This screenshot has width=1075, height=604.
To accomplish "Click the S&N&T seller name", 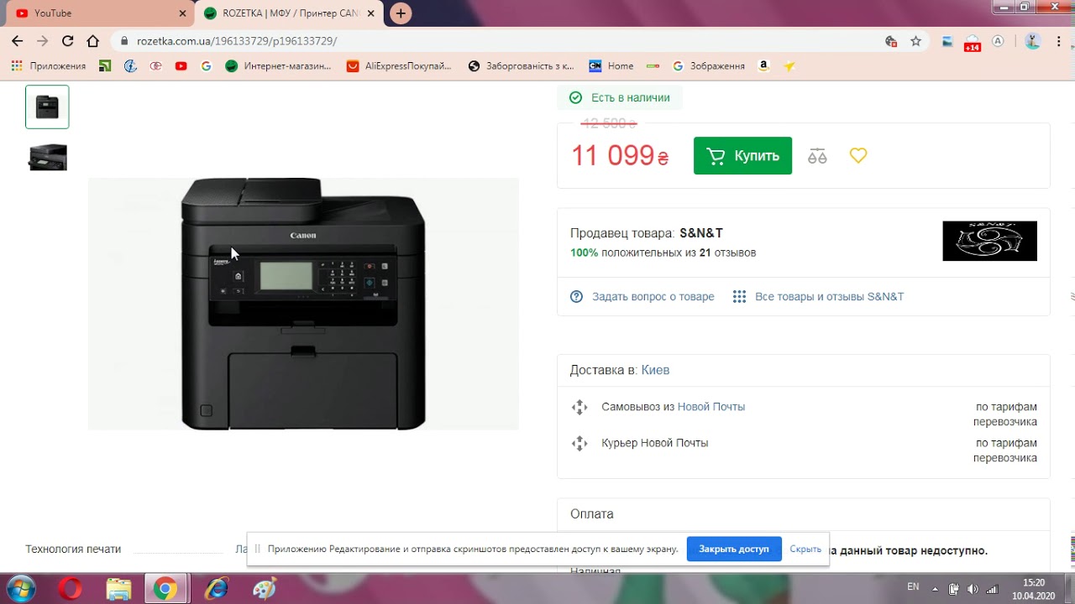I will [701, 233].
